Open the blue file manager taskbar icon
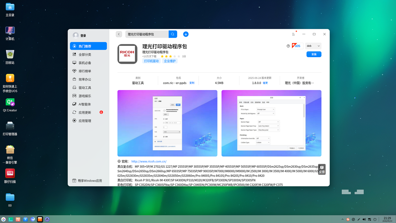 coord(26,219)
